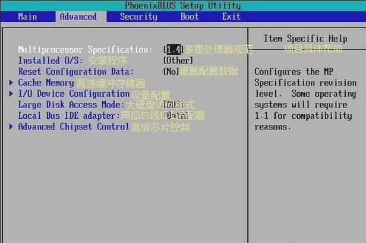This screenshot has height=243, width=366.
Task: Click the arrow beside Cache Memory
Action: pos(11,83)
